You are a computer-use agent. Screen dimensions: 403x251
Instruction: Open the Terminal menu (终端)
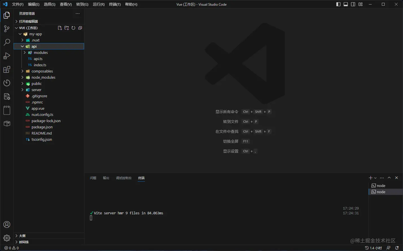pyautogui.click(x=115, y=4)
